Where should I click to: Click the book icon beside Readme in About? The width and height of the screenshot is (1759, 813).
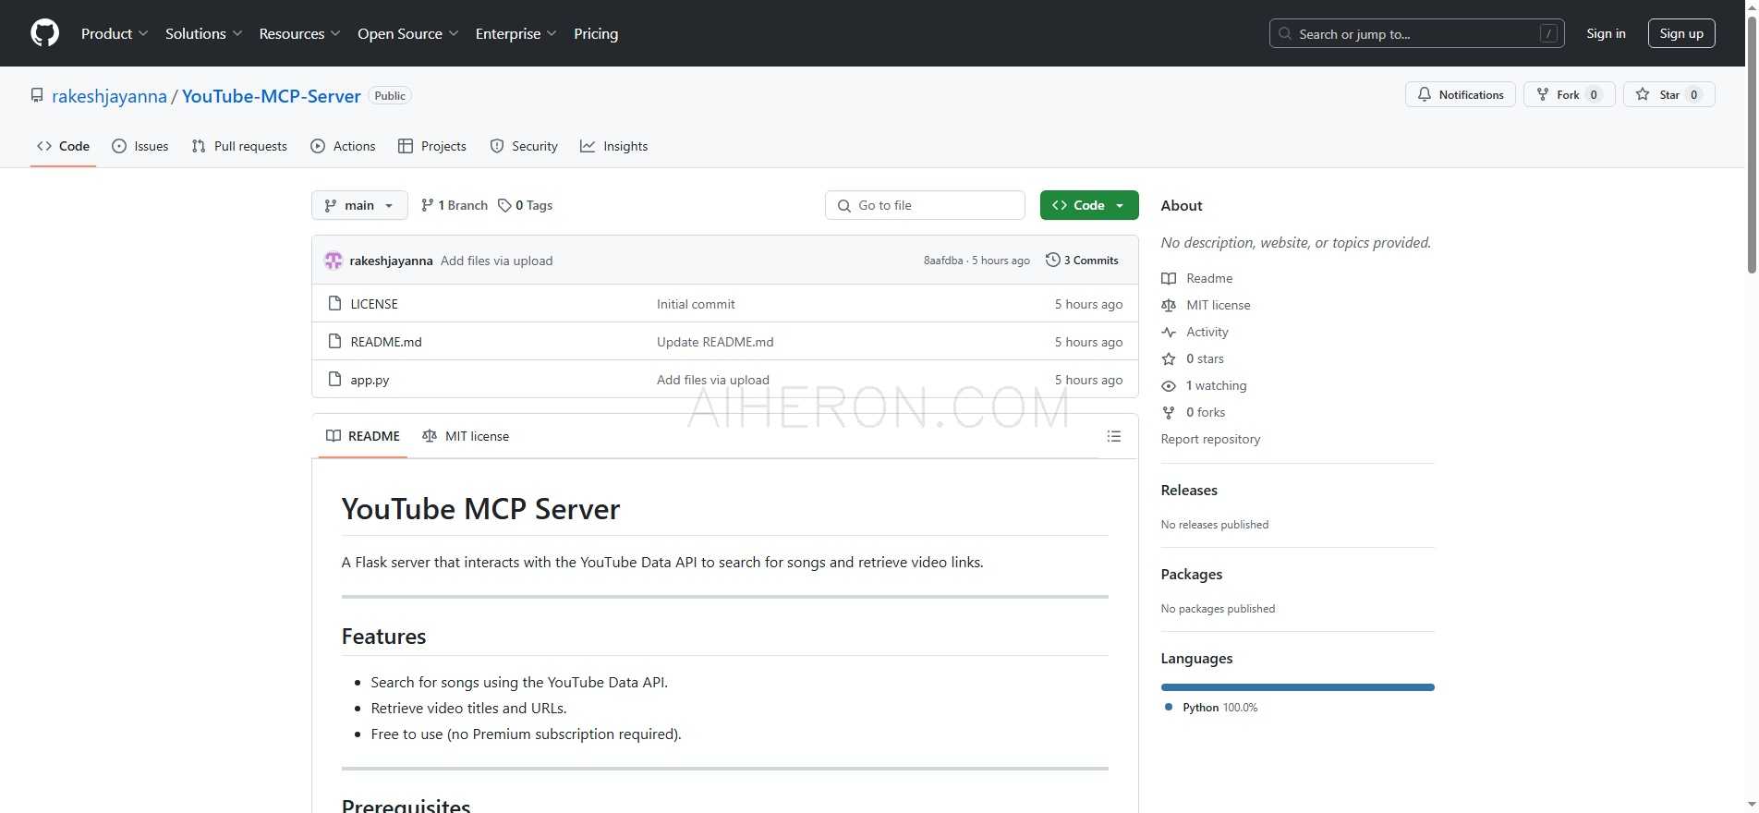click(x=1169, y=278)
